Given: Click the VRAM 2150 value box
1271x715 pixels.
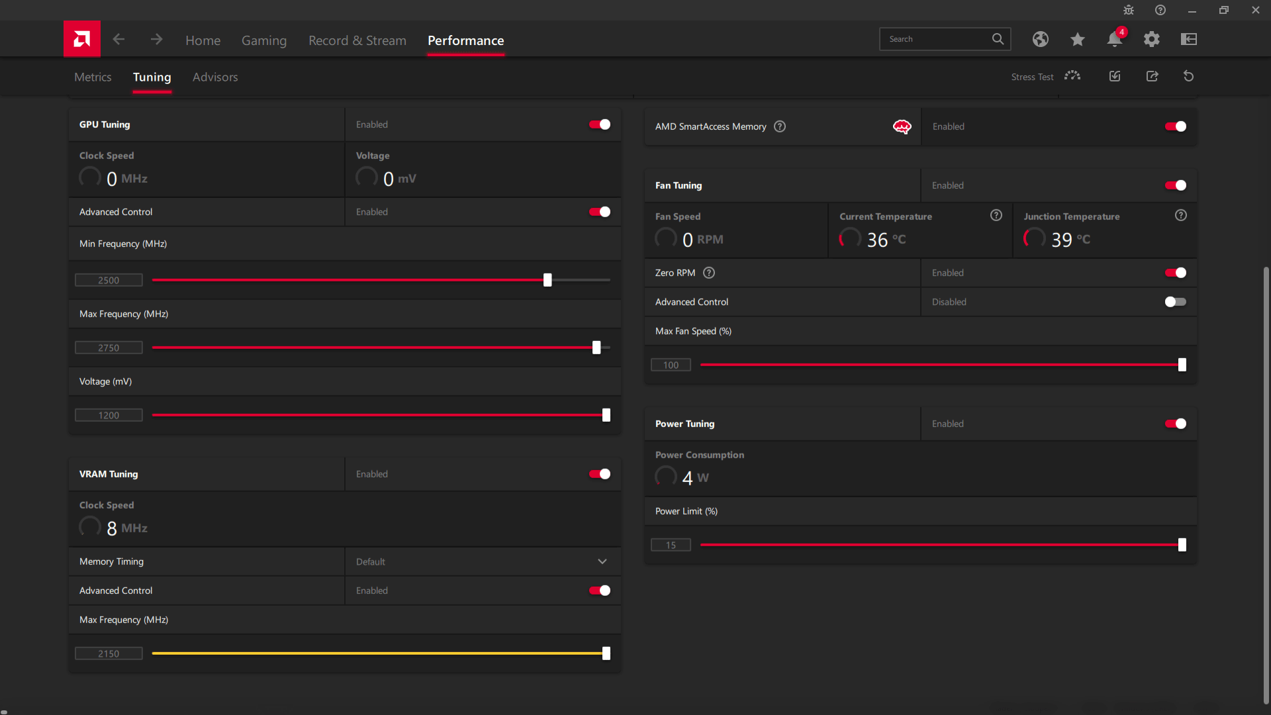Looking at the screenshot, I should (109, 653).
